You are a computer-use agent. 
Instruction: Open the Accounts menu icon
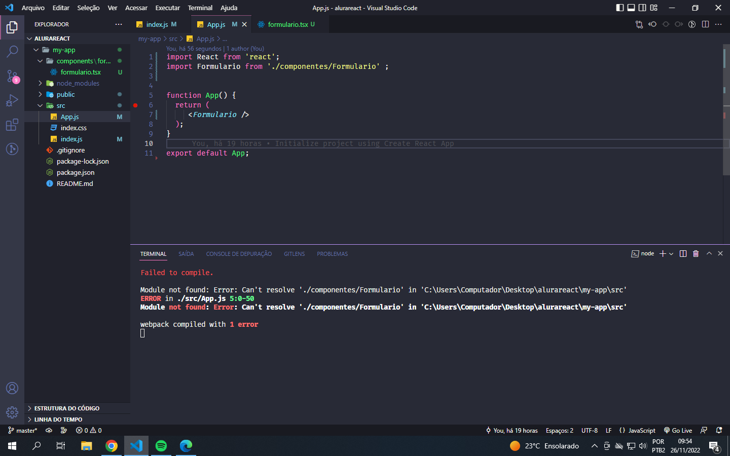[12, 388]
